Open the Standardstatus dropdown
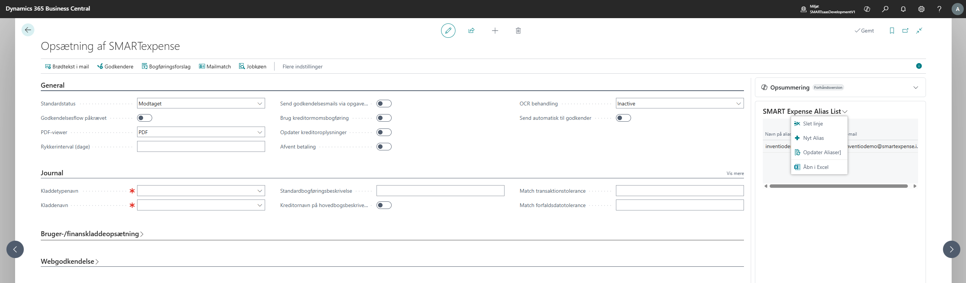966x283 pixels. (201, 104)
